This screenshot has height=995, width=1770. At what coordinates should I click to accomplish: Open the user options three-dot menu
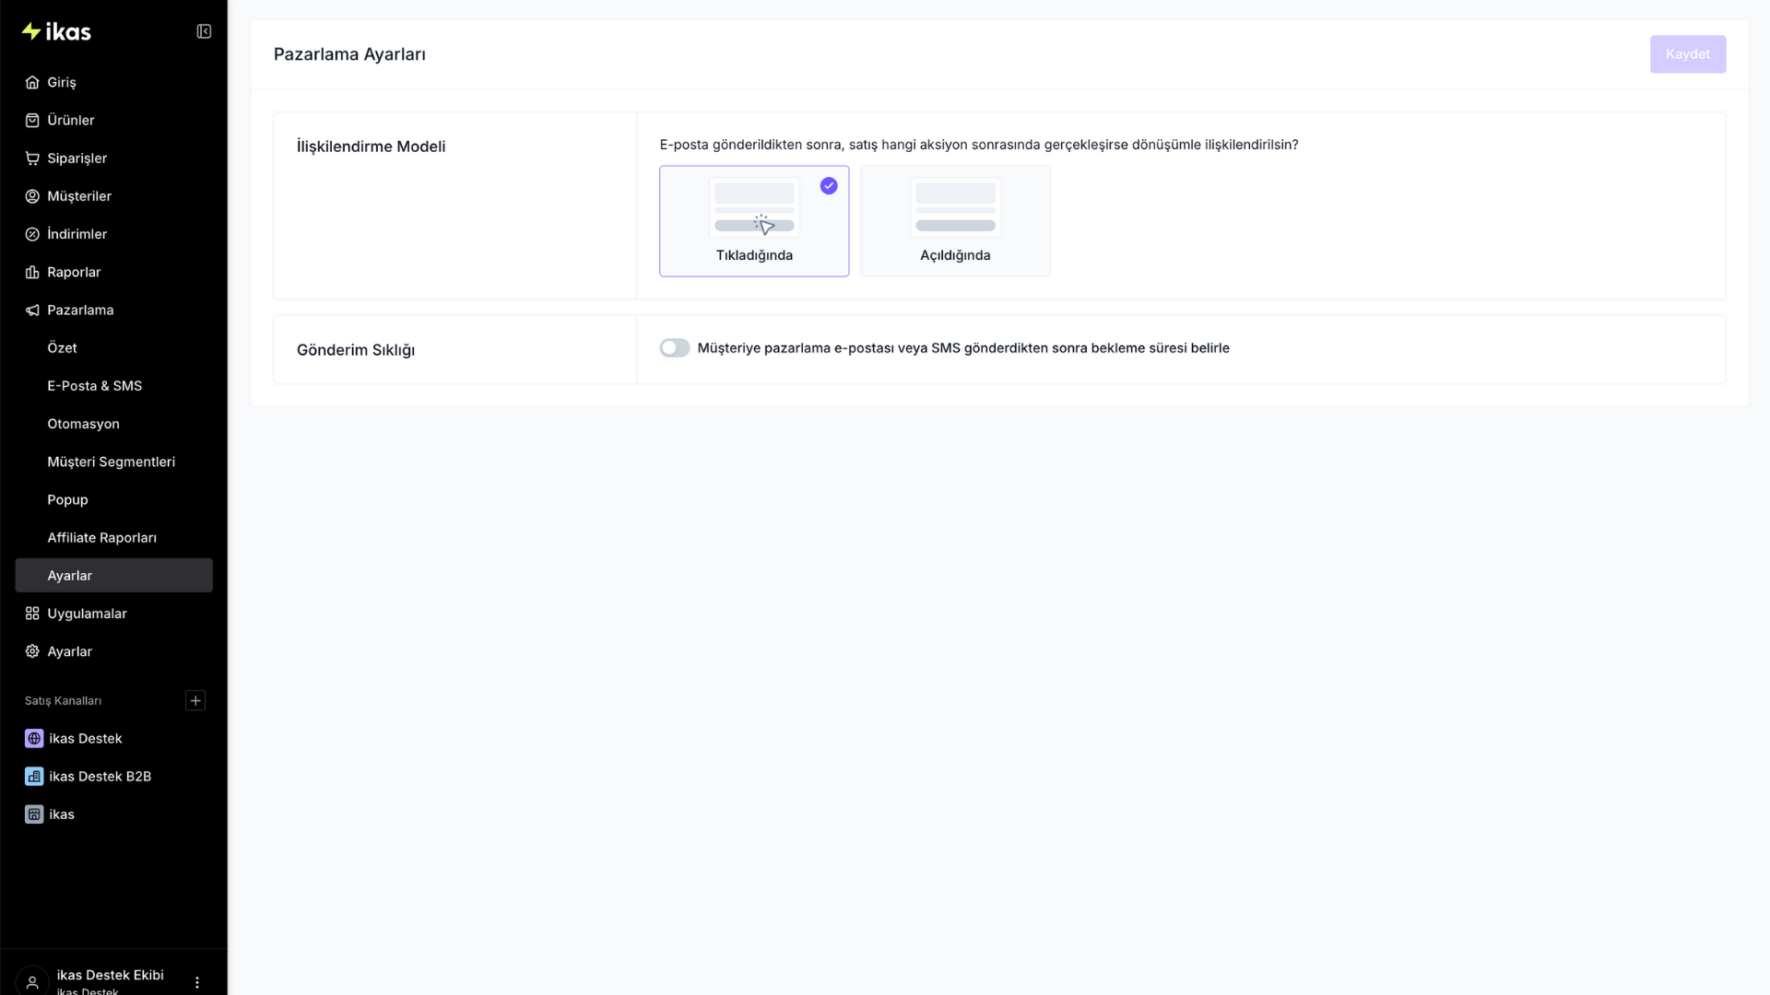(197, 982)
